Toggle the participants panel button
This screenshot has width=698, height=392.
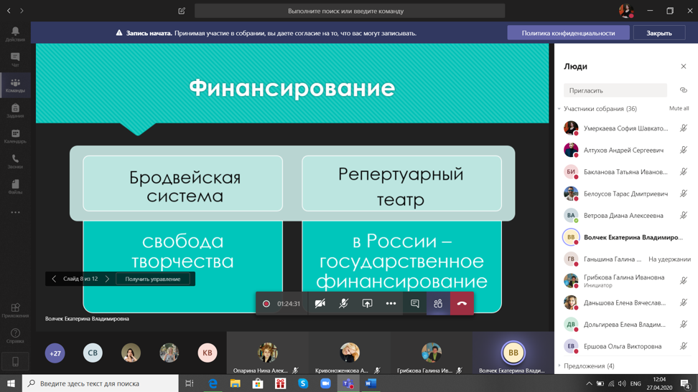(438, 303)
